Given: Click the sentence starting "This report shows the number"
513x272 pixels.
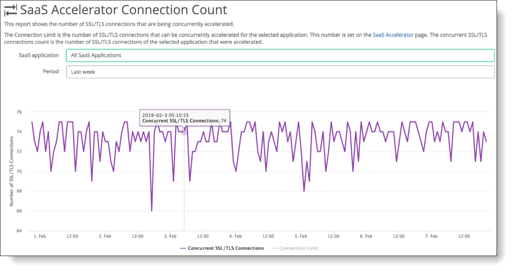Looking at the screenshot, I should (119, 24).
